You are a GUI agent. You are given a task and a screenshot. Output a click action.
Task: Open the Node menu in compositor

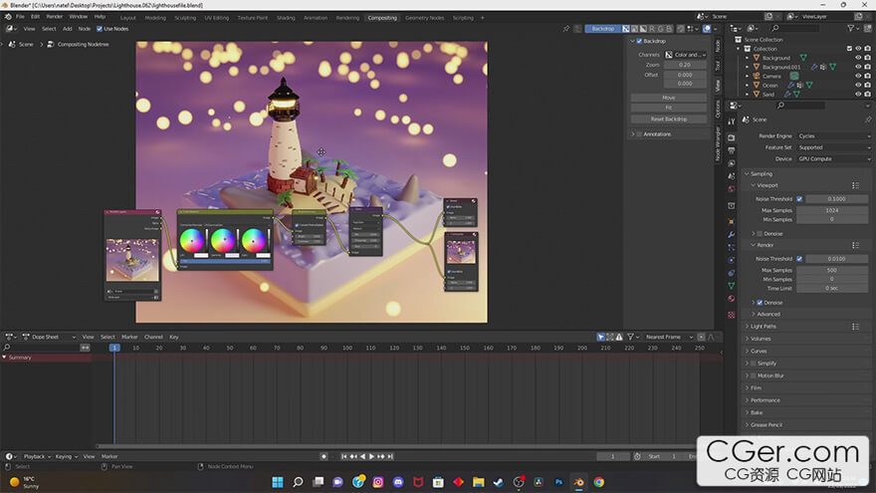click(84, 29)
